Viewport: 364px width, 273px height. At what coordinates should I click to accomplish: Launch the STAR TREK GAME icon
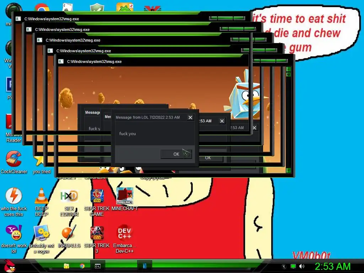(97, 202)
